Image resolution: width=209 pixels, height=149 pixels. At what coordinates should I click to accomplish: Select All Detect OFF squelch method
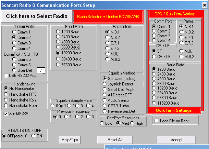click(x=117, y=95)
